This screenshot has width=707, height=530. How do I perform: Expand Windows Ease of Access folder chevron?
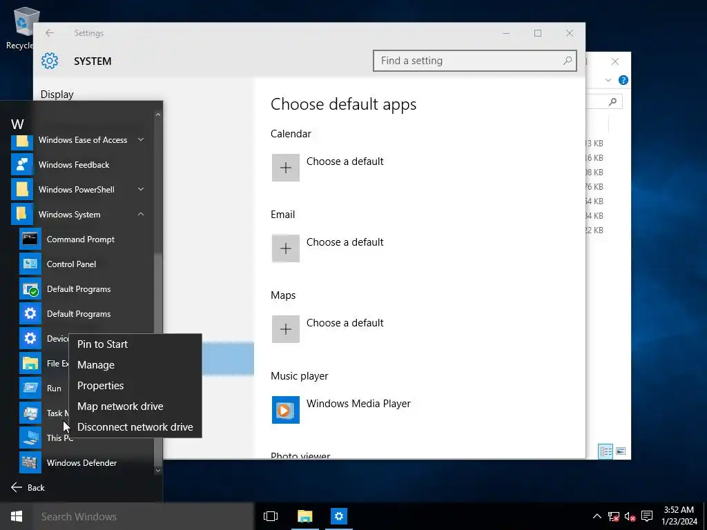point(141,139)
